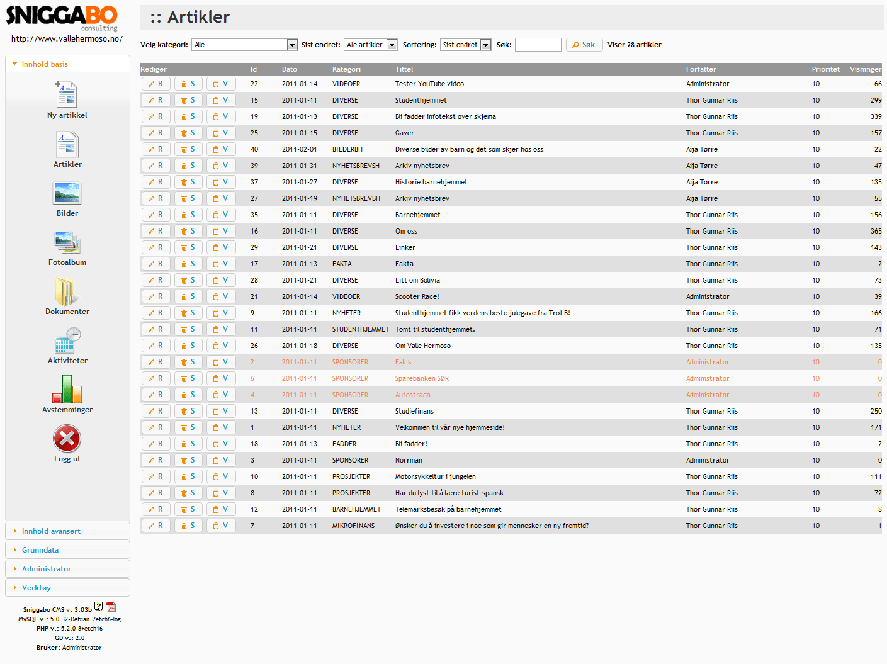Click the Visninger column header
The height and width of the screenshot is (664, 887).
866,69
